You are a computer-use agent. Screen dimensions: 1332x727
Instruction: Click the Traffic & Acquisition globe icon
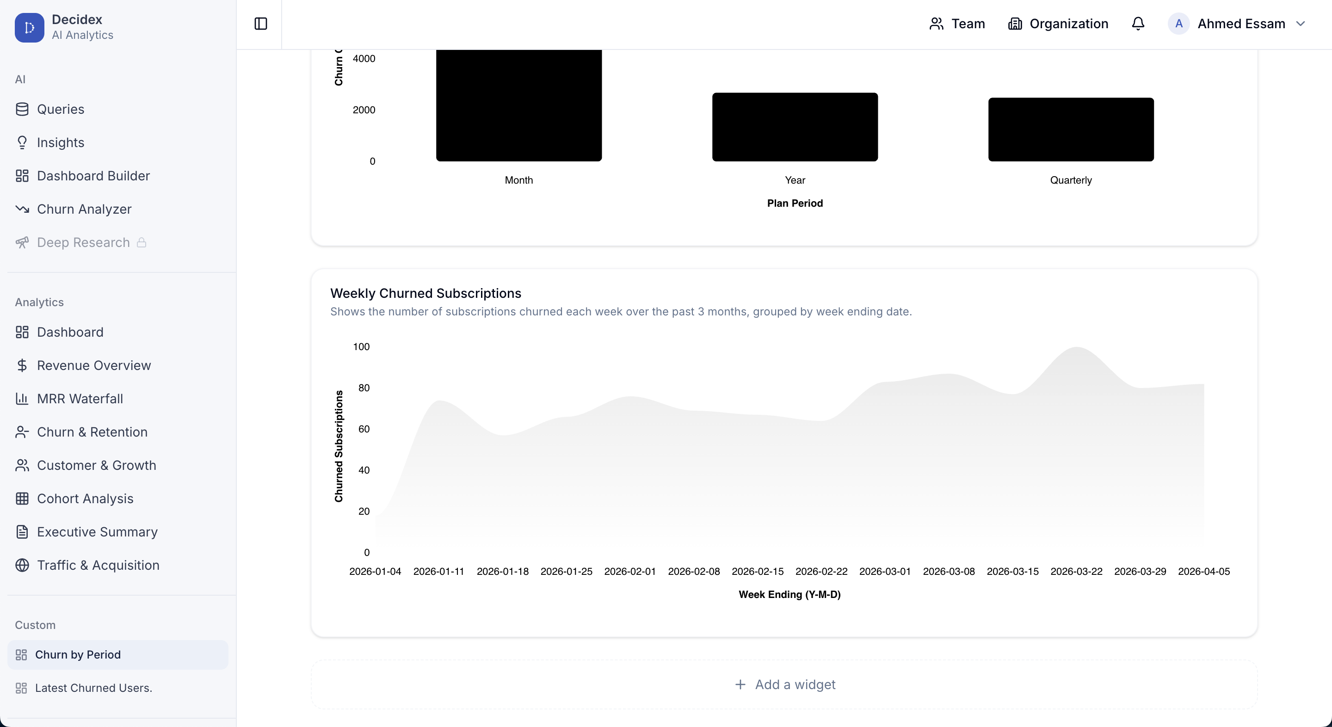tap(22, 565)
